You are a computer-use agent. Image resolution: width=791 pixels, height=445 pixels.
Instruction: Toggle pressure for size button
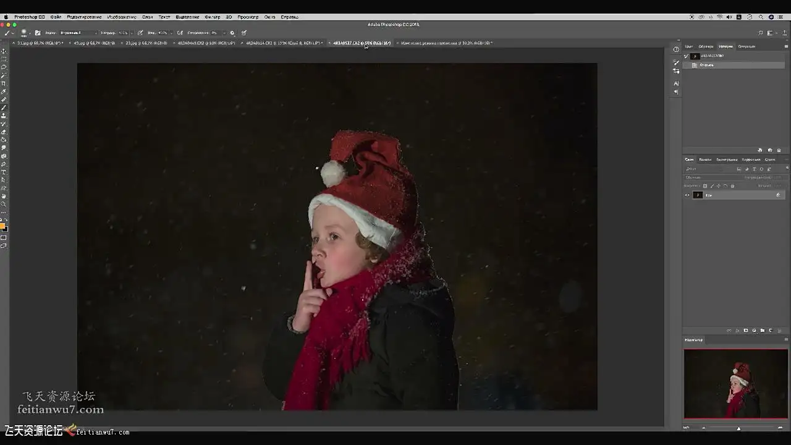point(243,33)
